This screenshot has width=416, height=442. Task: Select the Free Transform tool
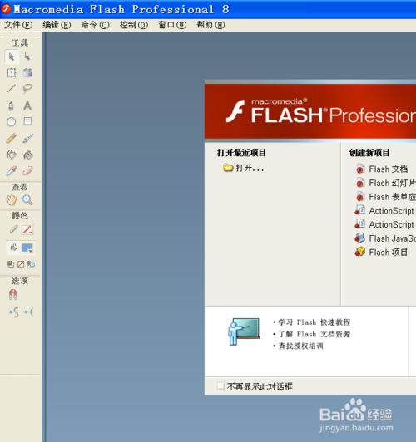(12, 72)
